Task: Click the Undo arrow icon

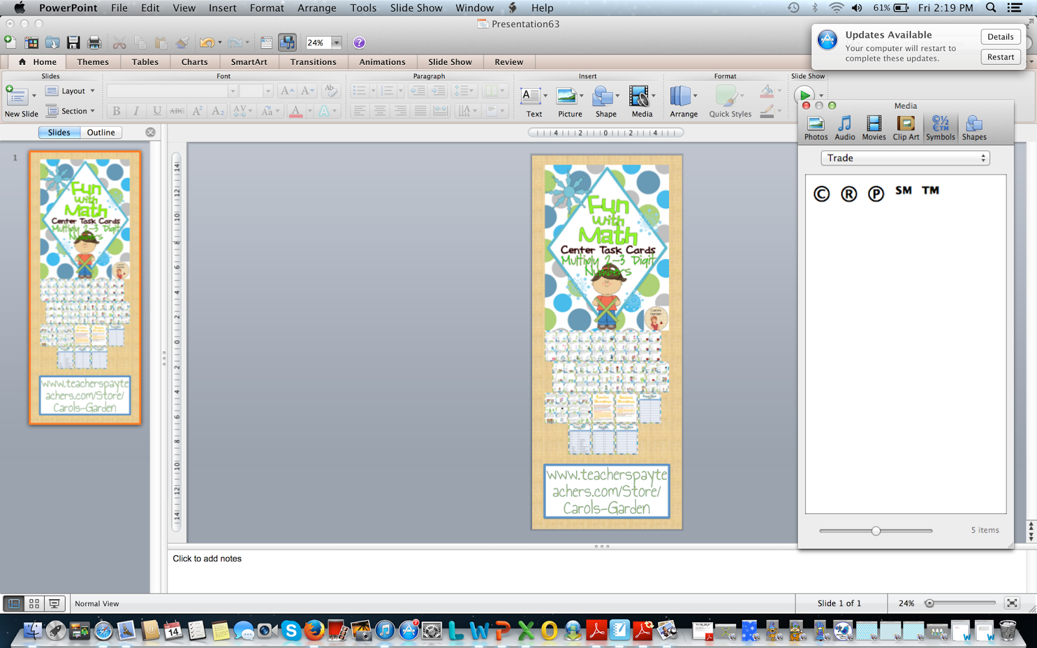Action: [x=207, y=43]
